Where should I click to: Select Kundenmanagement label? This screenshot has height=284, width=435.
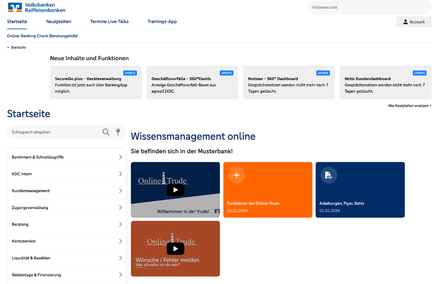click(x=31, y=191)
